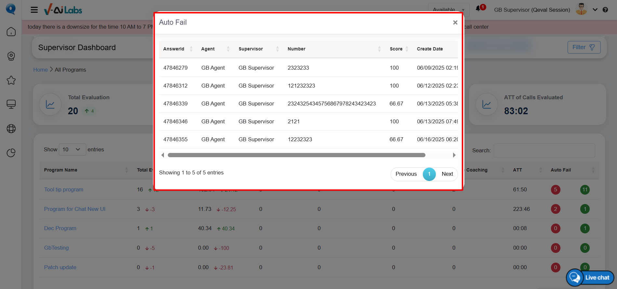The image size is (617, 289).
Task: Select AnswerId 47846312 cell
Action: tap(175, 86)
